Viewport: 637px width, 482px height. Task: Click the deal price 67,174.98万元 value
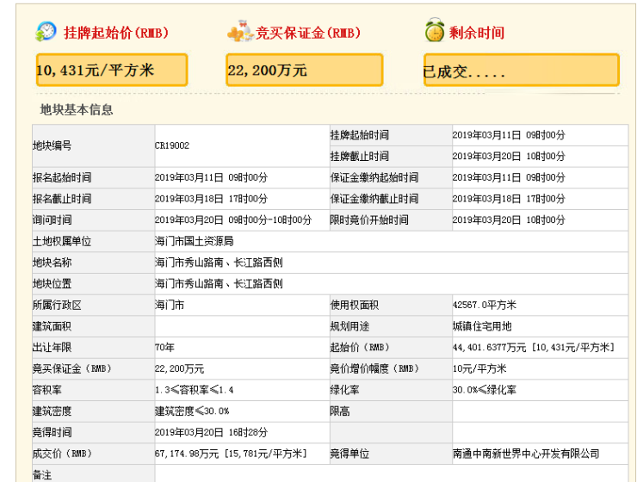(231, 454)
